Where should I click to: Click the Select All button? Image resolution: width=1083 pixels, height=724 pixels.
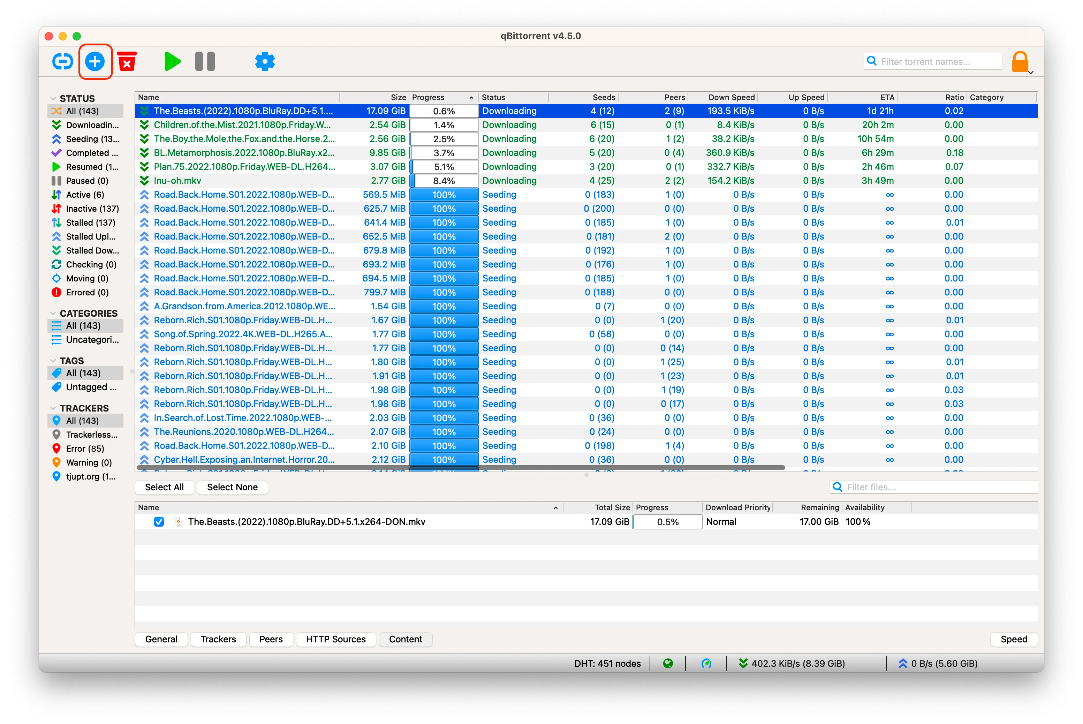pyautogui.click(x=164, y=487)
